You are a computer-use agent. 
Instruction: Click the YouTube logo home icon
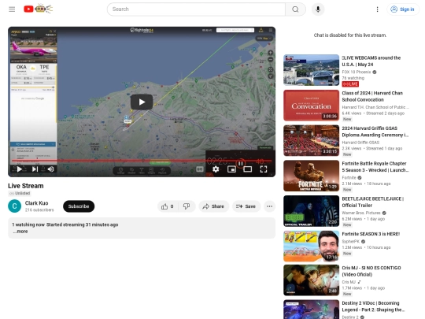[x=29, y=9]
